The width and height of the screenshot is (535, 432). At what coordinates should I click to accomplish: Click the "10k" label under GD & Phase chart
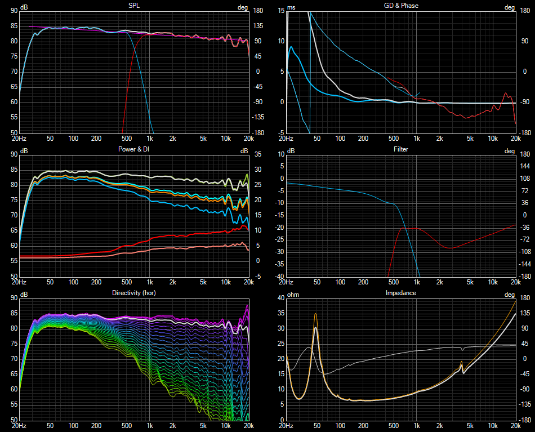(493, 139)
